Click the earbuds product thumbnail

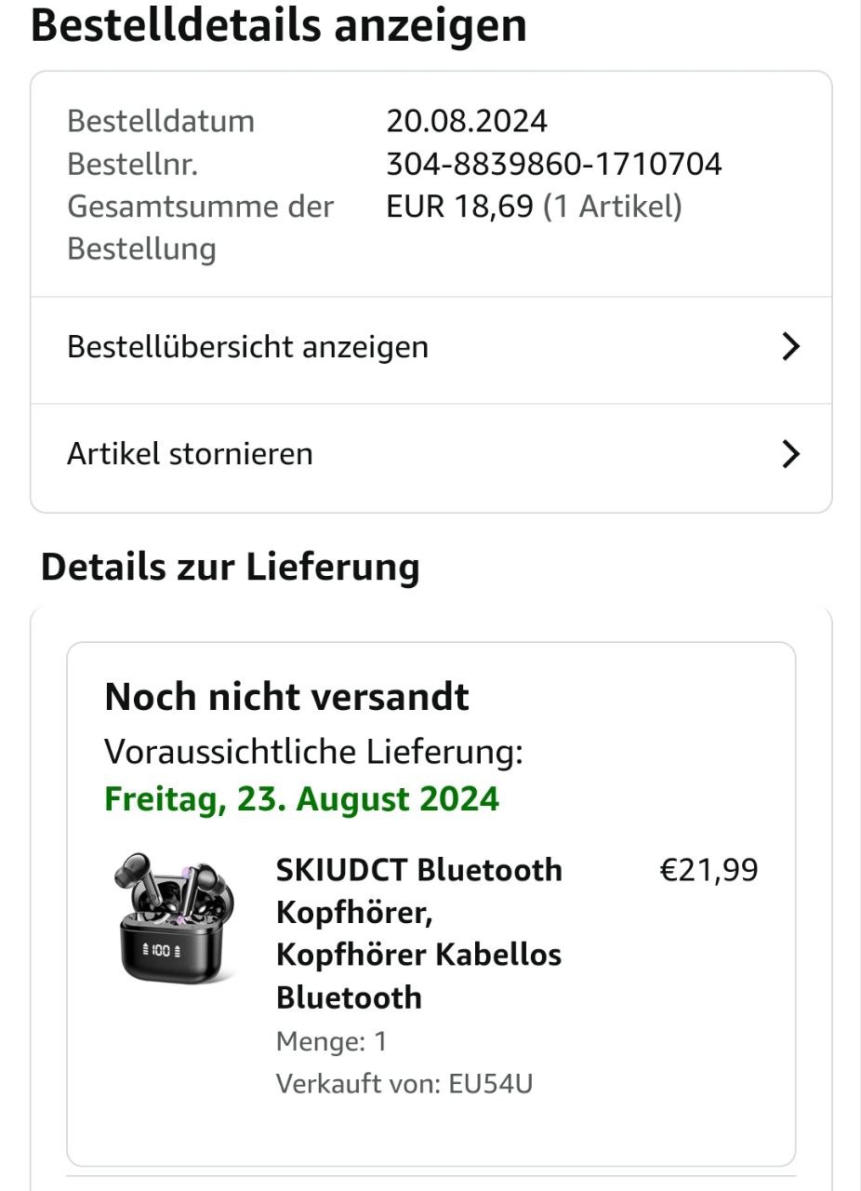pos(176,918)
